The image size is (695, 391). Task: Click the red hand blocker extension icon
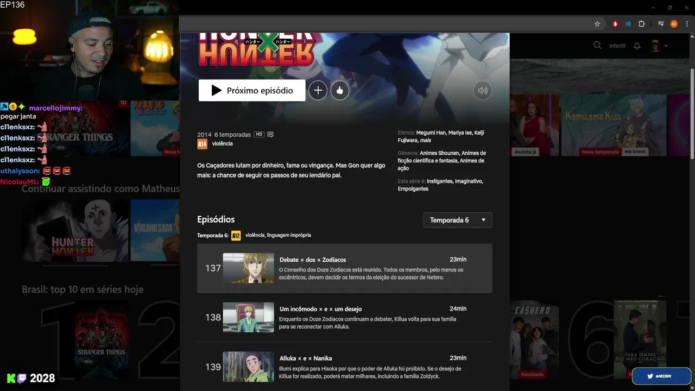[615, 24]
